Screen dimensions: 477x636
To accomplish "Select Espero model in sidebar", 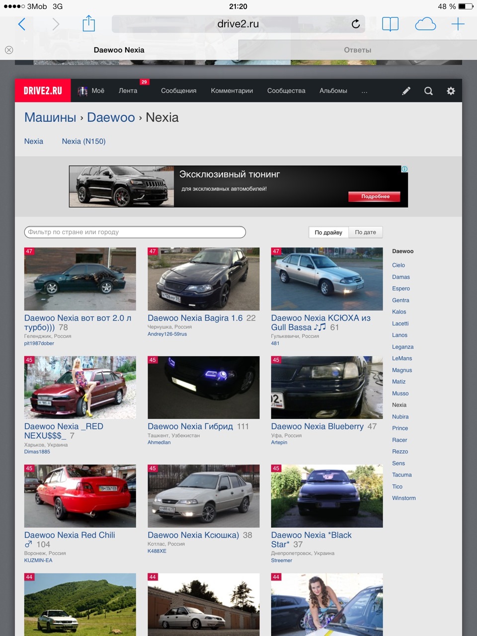I will coord(401,289).
